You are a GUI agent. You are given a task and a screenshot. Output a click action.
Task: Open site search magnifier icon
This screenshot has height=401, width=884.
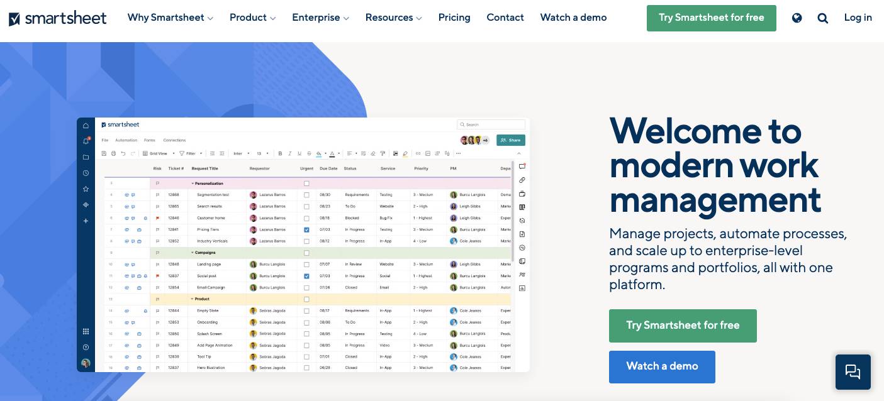coord(822,18)
